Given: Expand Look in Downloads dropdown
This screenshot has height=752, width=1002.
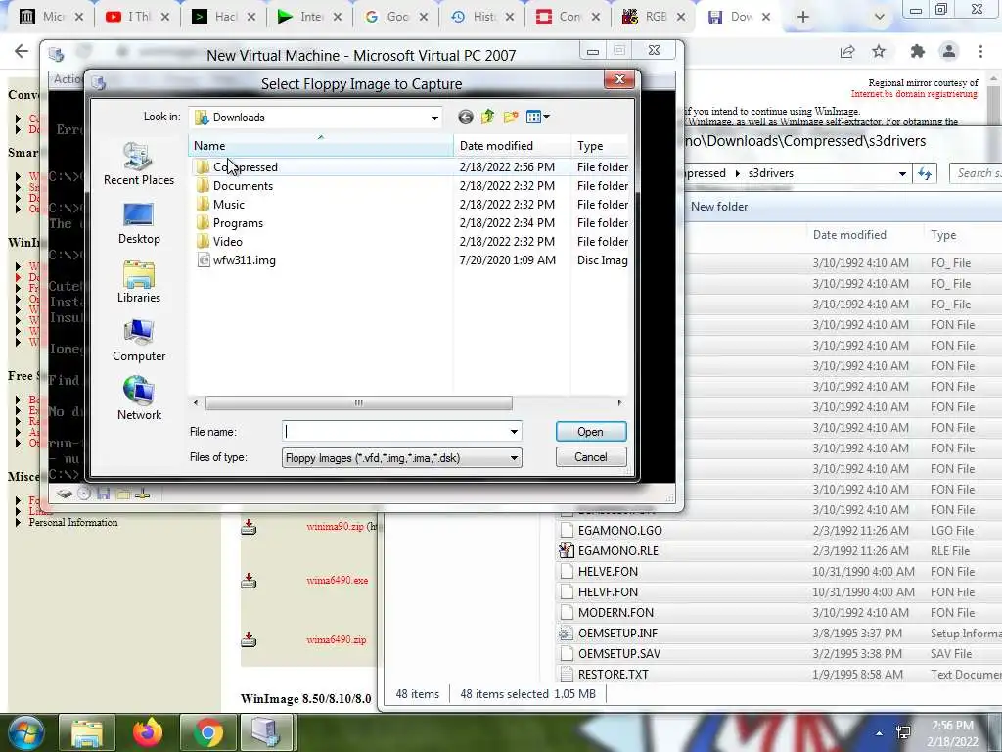Looking at the screenshot, I should (x=434, y=117).
